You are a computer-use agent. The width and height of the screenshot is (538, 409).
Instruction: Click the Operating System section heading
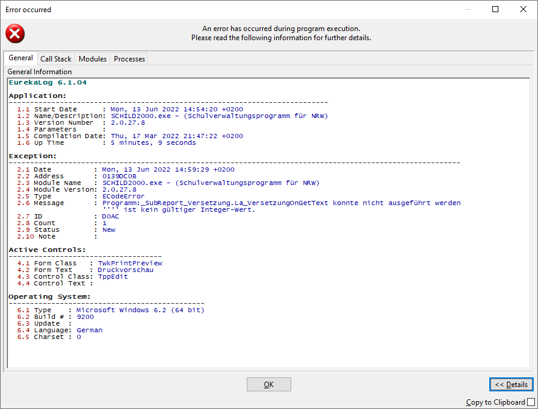(x=49, y=296)
